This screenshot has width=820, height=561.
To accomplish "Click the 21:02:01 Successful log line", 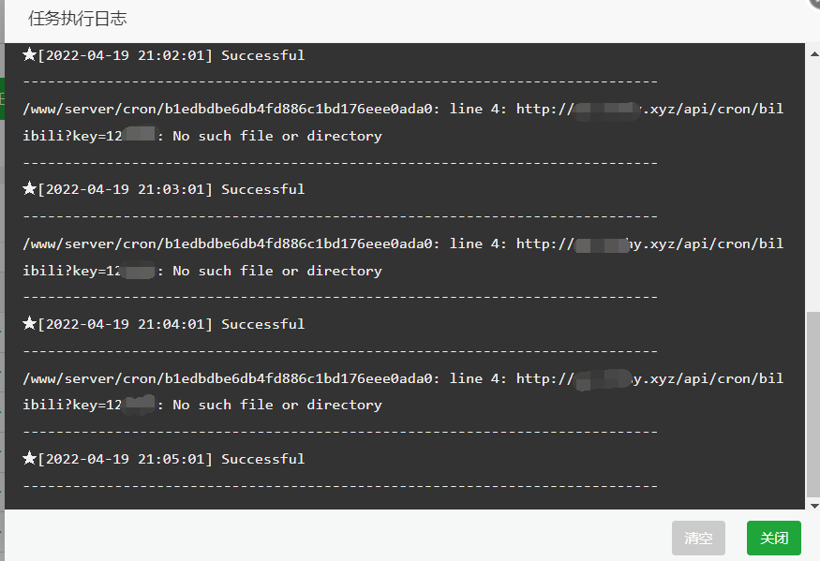I will pyautogui.click(x=164, y=55).
